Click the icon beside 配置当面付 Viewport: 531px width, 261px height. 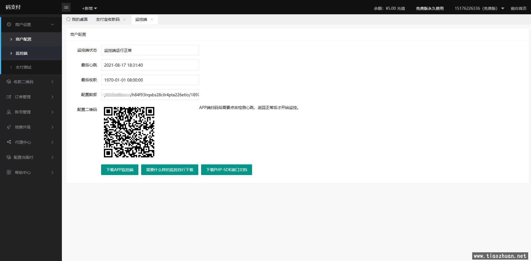(9, 157)
